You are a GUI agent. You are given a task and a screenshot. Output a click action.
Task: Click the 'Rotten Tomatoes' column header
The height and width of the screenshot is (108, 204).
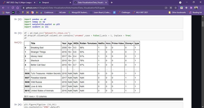pos(88,43)
